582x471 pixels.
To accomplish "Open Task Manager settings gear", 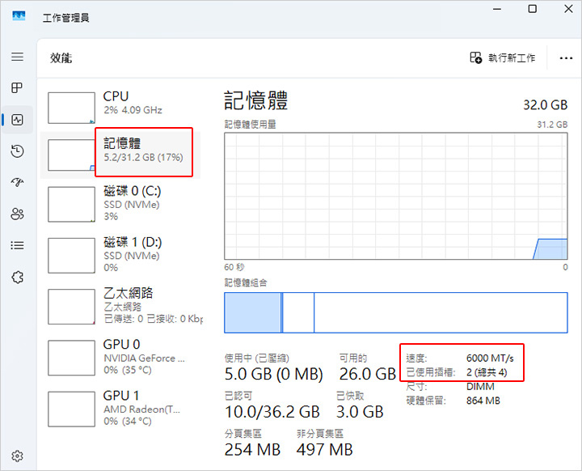I will tap(17, 456).
